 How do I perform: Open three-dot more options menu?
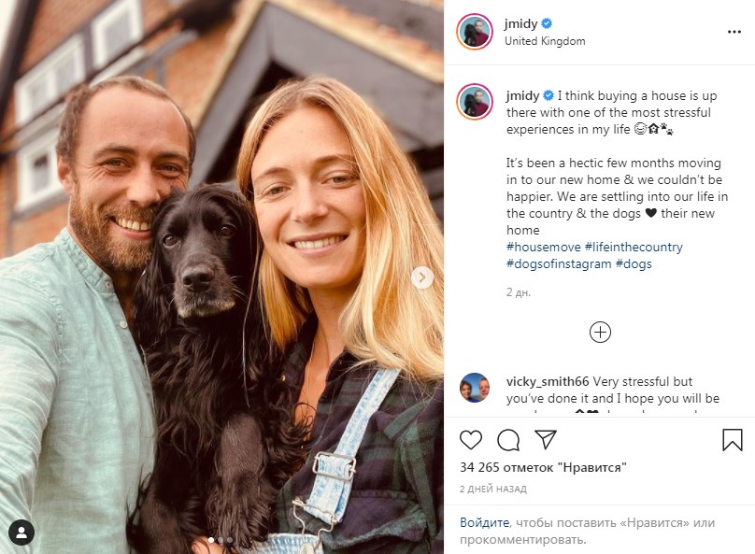pos(734,32)
